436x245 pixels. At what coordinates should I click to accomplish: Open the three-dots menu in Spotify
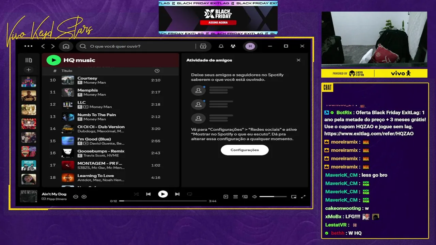click(x=29, y=46)
